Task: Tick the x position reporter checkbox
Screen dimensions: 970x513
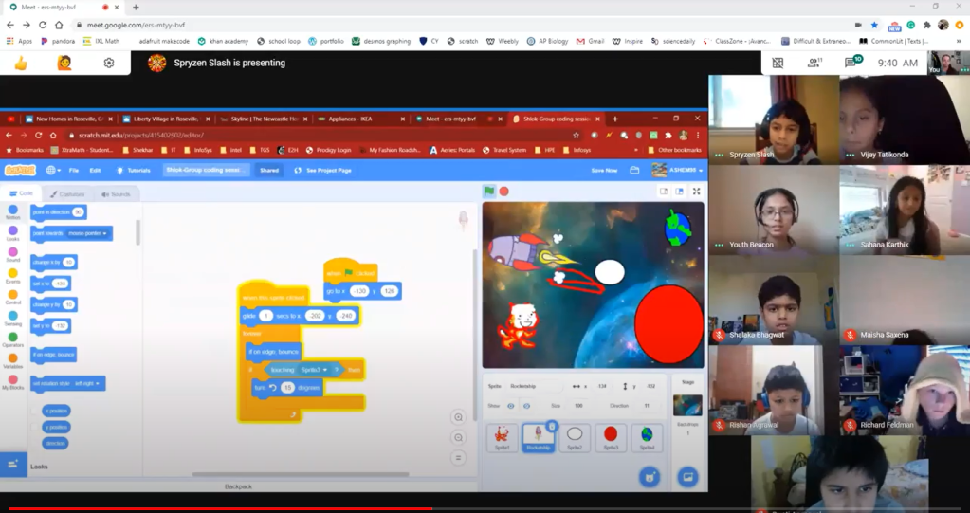Action: pyautogui.click(x=35, y=411)
